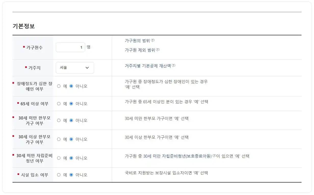Open the 거주지 region dropdown showing 서울

coord(75,68)
